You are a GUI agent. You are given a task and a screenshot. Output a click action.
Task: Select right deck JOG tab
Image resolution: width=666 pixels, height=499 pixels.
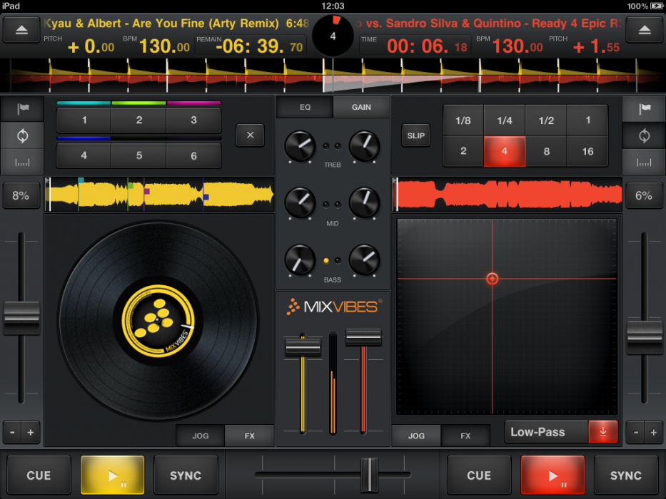tap(416, 436)
